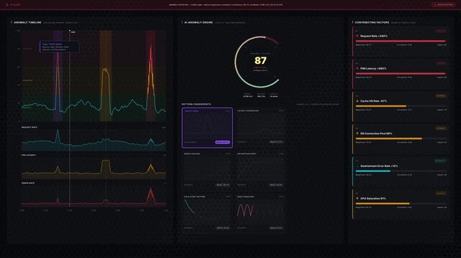Click the purple anomaly band on the timeline
Screen dimensions: 461x258
coord(58,75)
